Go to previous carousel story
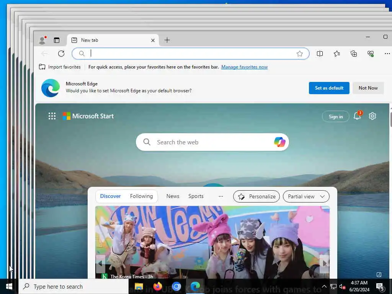This screenshot has height=294, width=392. point(100,263)
